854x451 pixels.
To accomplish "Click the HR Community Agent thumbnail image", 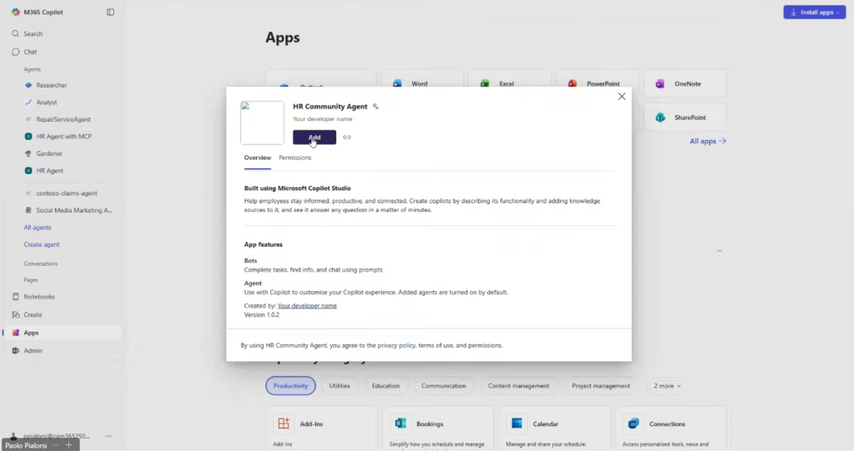I will pos(262,123).
